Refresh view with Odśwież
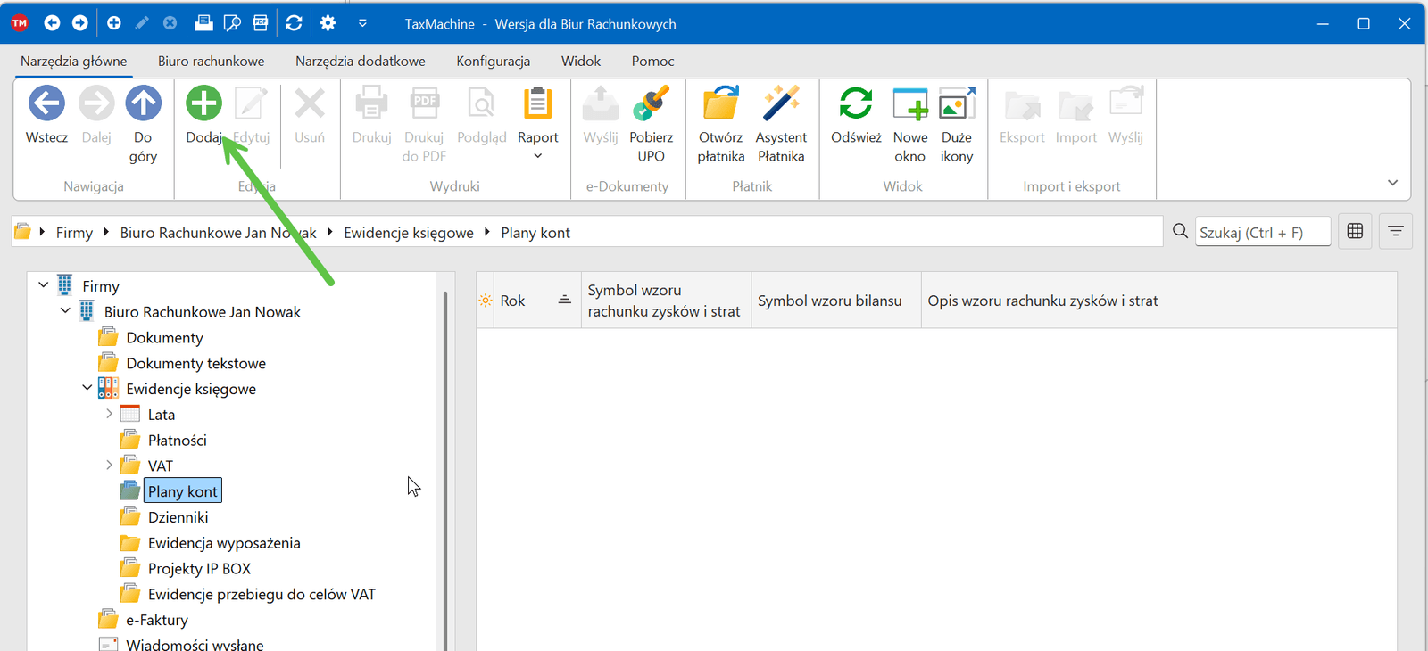This screenshot has height=651, width=1428. click(x=855, y=105)
